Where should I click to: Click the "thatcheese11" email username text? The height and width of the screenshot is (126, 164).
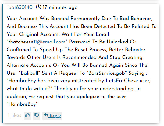tap(23, 42)
